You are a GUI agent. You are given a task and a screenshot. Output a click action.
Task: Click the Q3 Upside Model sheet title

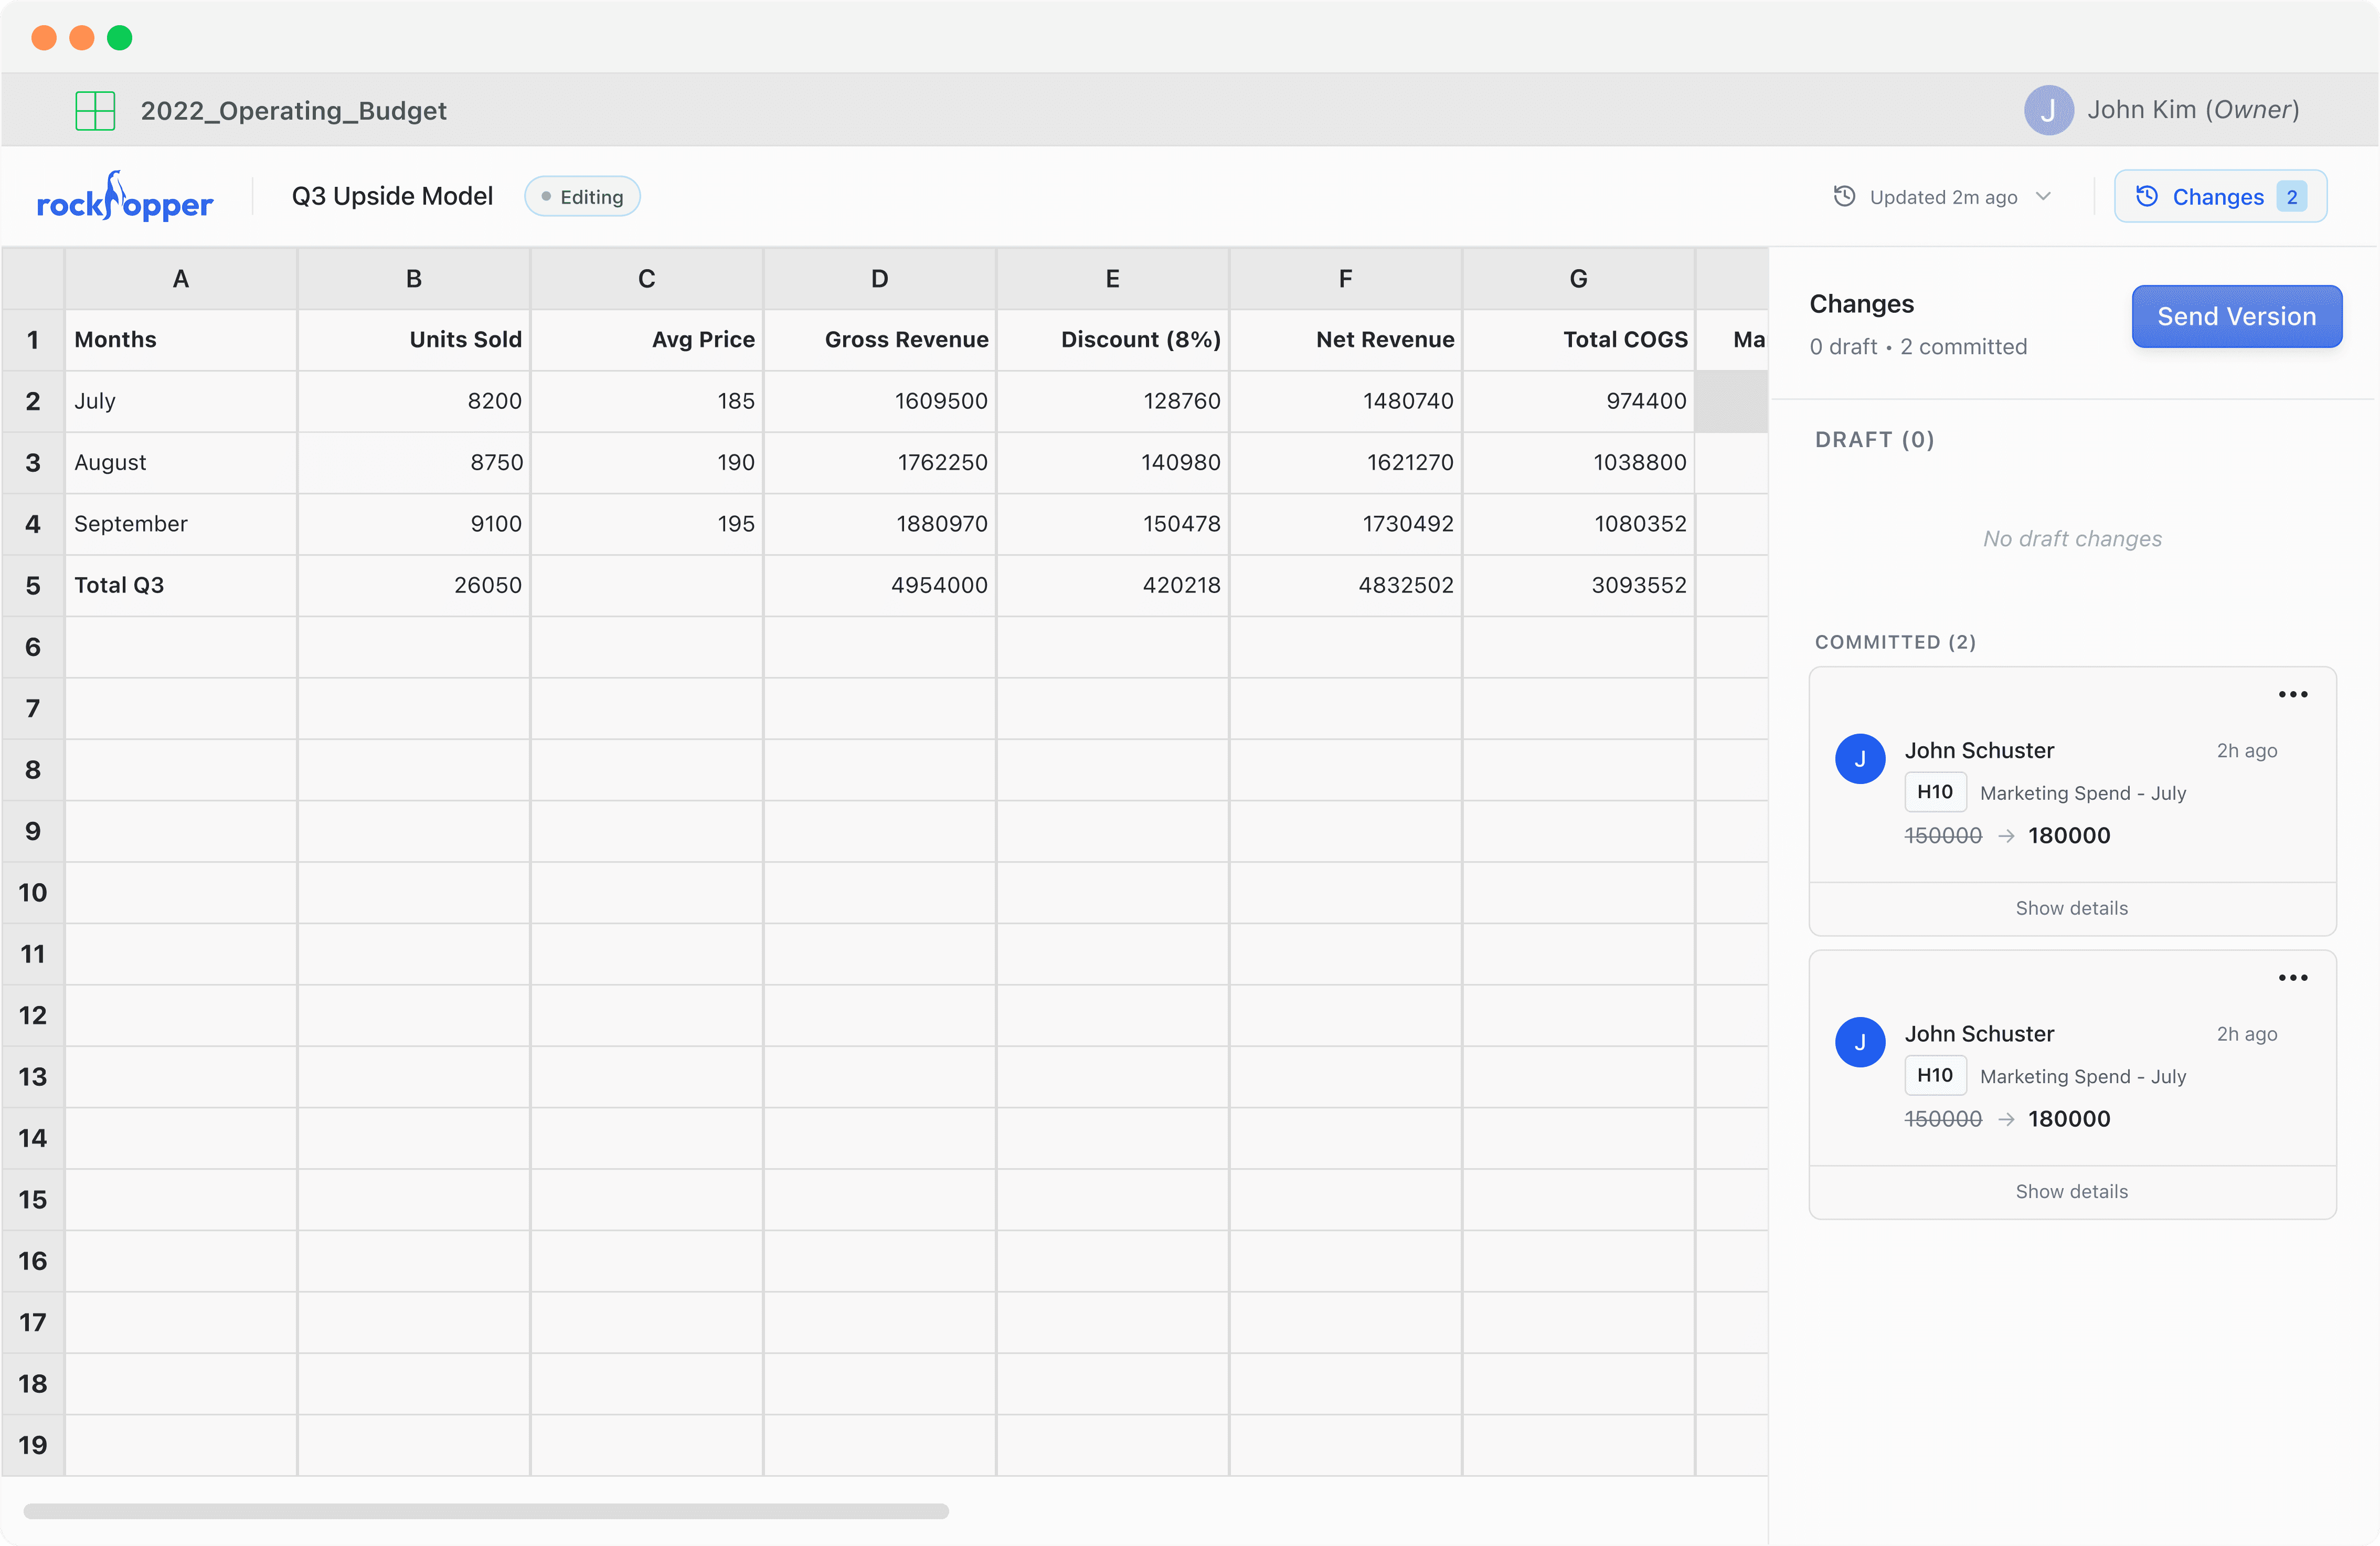[x=392, y=197]
